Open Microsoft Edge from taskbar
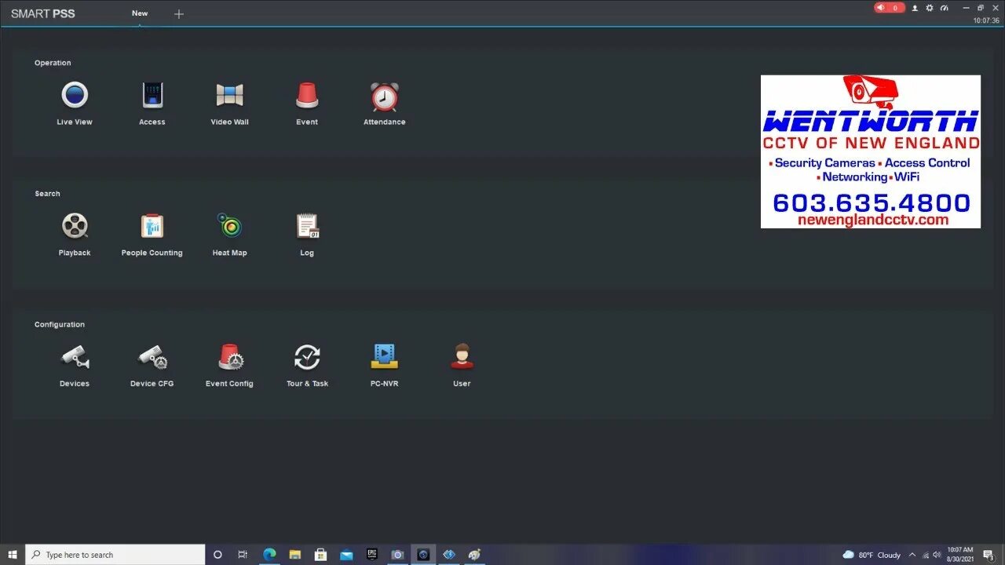The width and height of the screenshot is (1005, 565). 269,555
